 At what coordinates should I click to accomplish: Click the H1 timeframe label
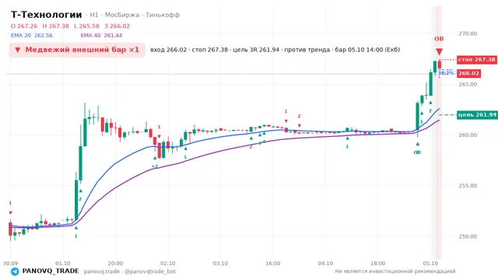click(94, 15)
